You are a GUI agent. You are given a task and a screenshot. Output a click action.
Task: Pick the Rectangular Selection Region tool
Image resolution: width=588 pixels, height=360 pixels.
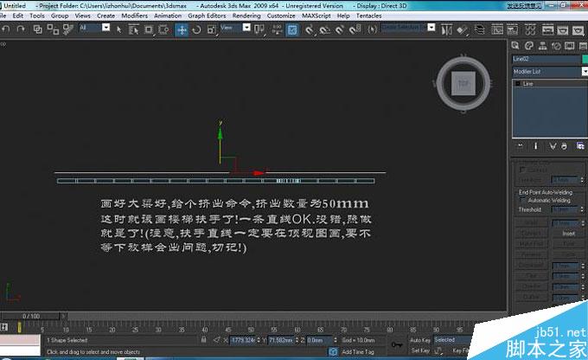pyautogui.click(x=149, y=29)
